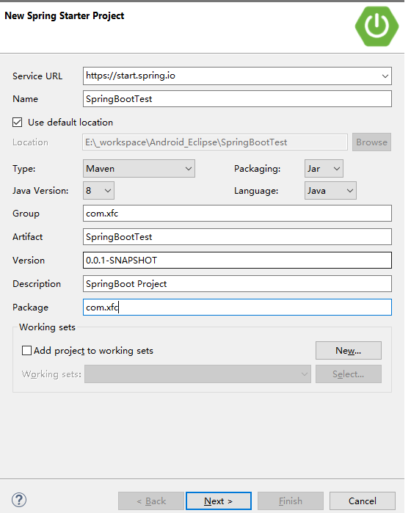The width and height of the screenshot is (411, 513).
Task: Enable Add project to working sets
Action: click(x=26, y=350)
